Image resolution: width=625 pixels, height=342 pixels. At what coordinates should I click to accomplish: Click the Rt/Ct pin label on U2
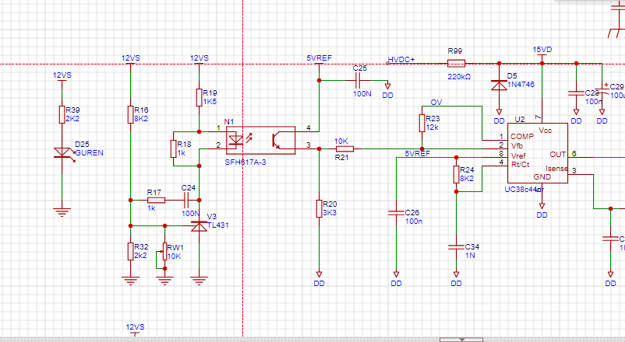coord(520,164)
